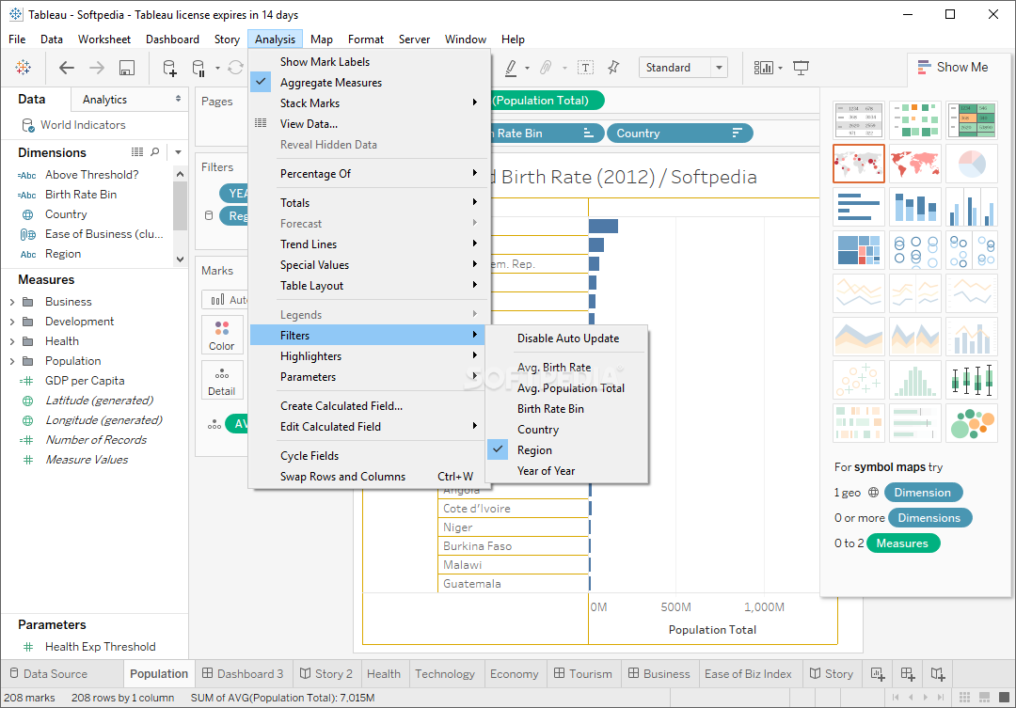Choose Create Calculated Field menu item
This screenshot has height=708, width=1016.
(370, 406)
